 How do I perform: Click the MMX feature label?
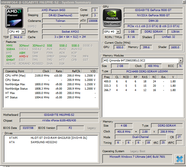click(10, 46)
